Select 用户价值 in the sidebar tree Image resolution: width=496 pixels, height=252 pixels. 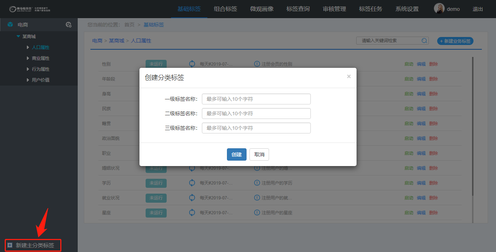pos(41,80)
